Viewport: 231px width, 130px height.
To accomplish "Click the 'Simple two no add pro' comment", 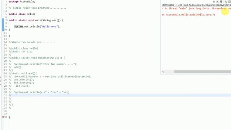I will (x=32, y=42).
